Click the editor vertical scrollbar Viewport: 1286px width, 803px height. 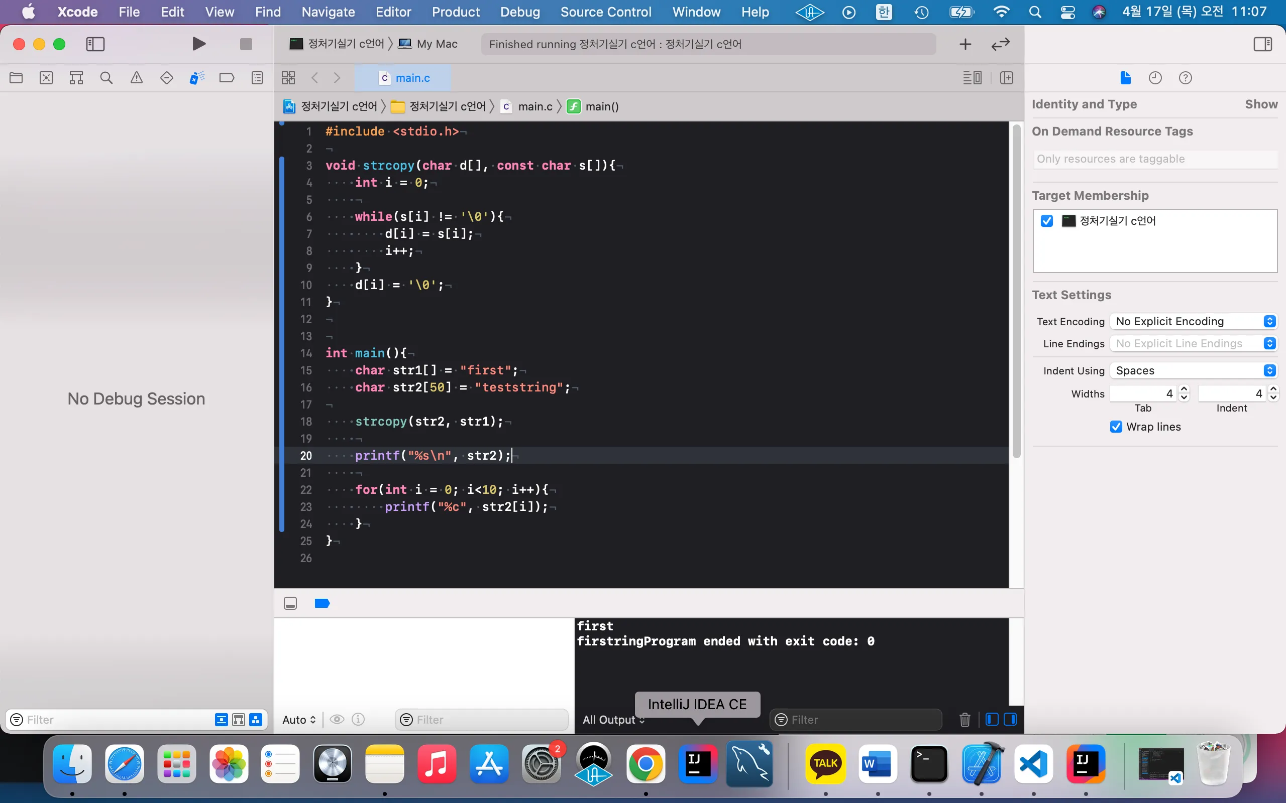(1016, 291)
